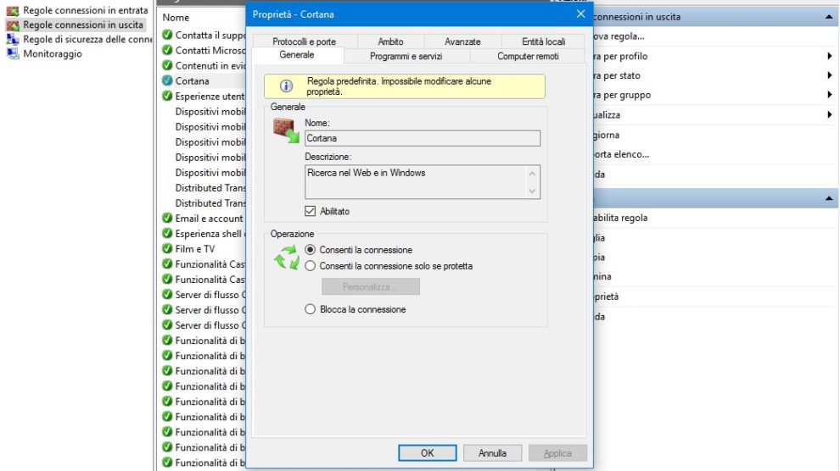Screen dimensions: 840x471
Task: Toggle the Abilitato checkbox
Action: point(311,211)
